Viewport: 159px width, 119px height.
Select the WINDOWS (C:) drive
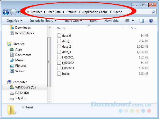(25, 87)
